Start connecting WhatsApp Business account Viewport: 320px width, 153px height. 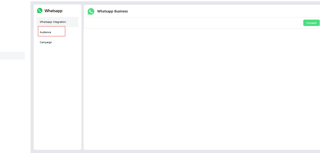tap(311, 23)
